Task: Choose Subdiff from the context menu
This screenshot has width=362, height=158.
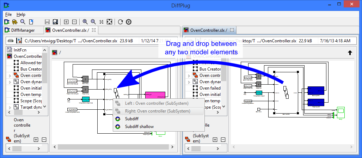Action: 159,119
